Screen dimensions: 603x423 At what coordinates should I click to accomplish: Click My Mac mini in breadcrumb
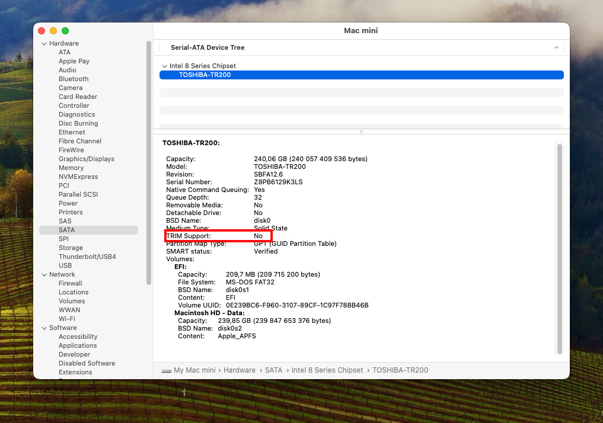click(194, 370)
